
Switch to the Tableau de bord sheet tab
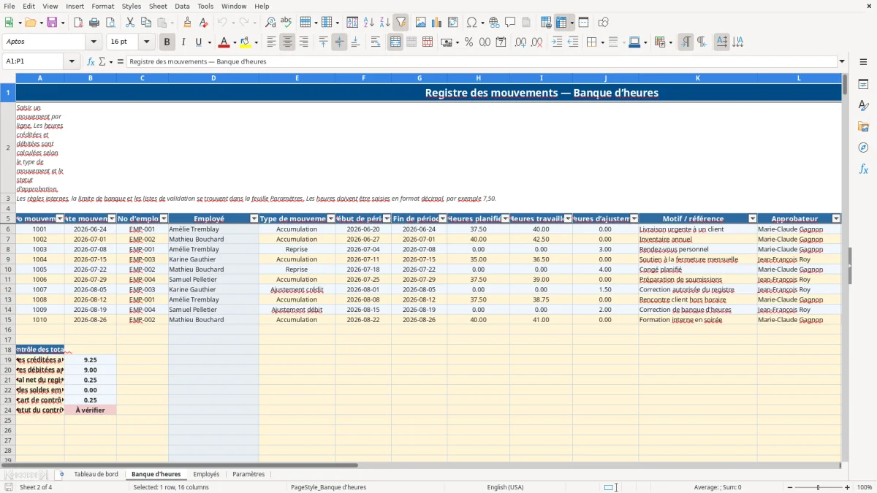pyautogui.click(x=96, y=475)
